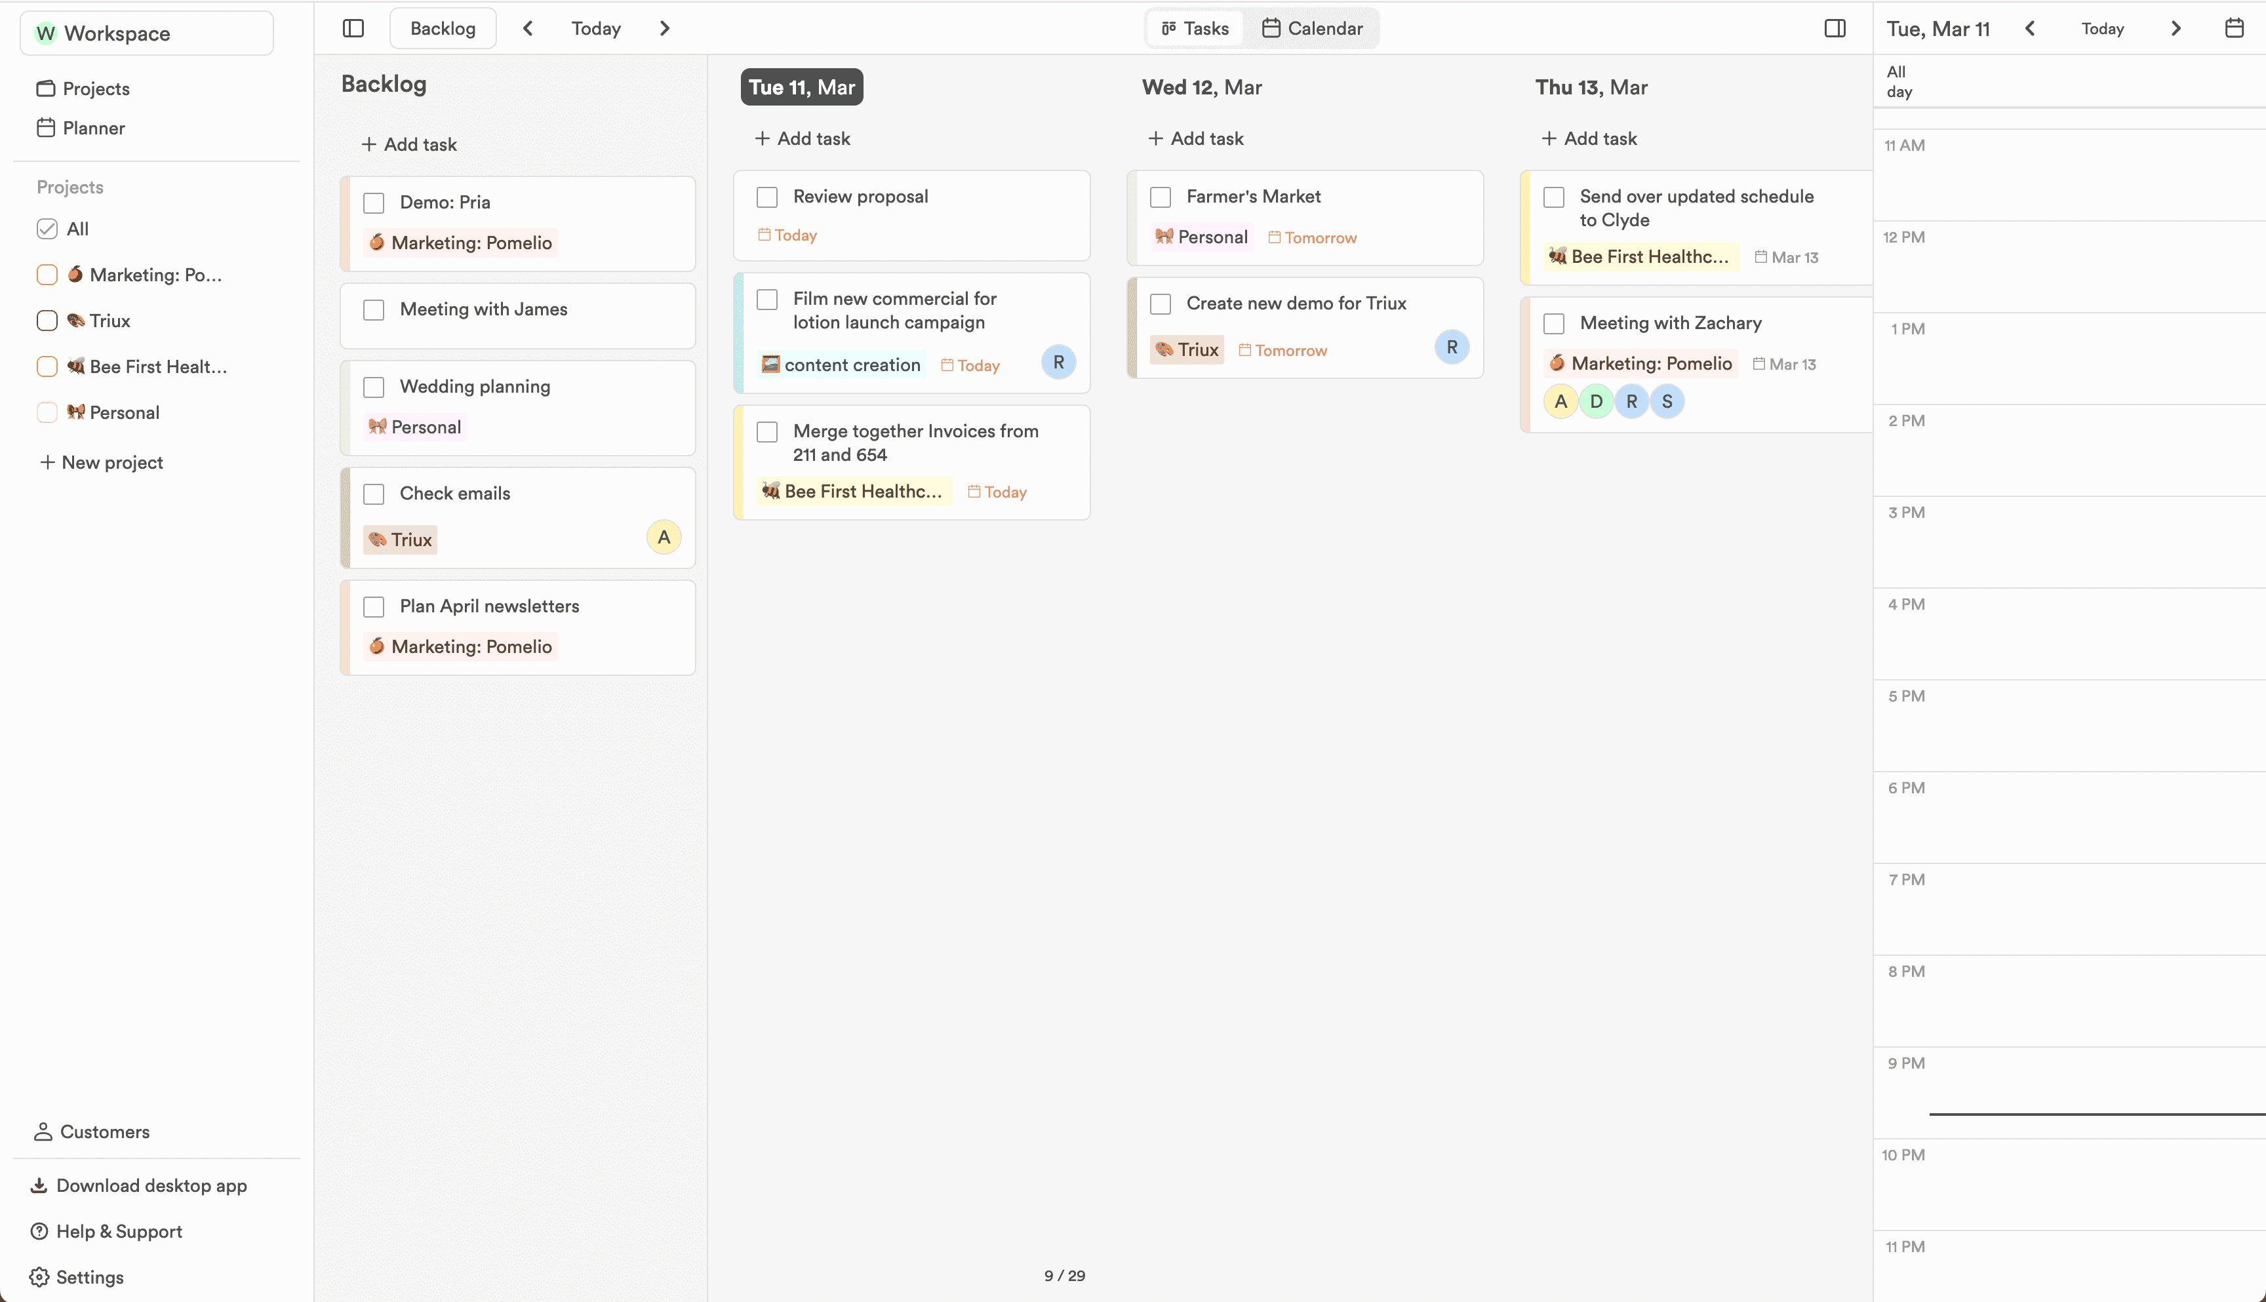Toggle the right calendar panel icon
The width and height of the screenshot is (2266, 1302).
1835,29
